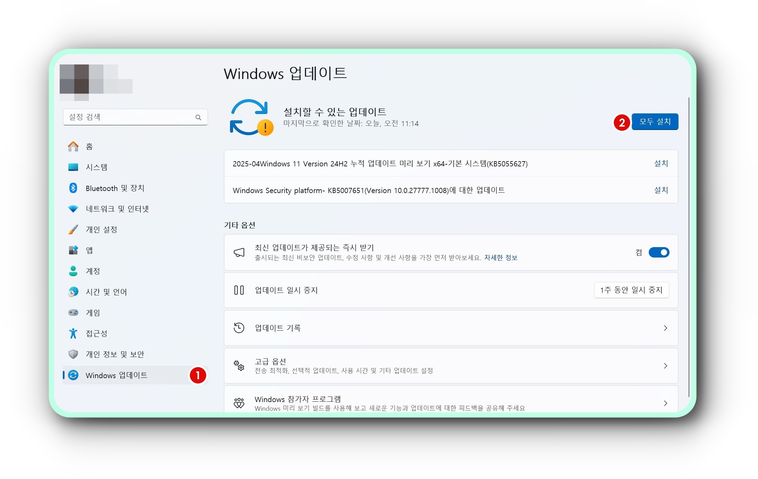Open Windows 참가자 프로그램 via its chevron
The width and height of the screenshot is (758, 479).
(665, 403)
